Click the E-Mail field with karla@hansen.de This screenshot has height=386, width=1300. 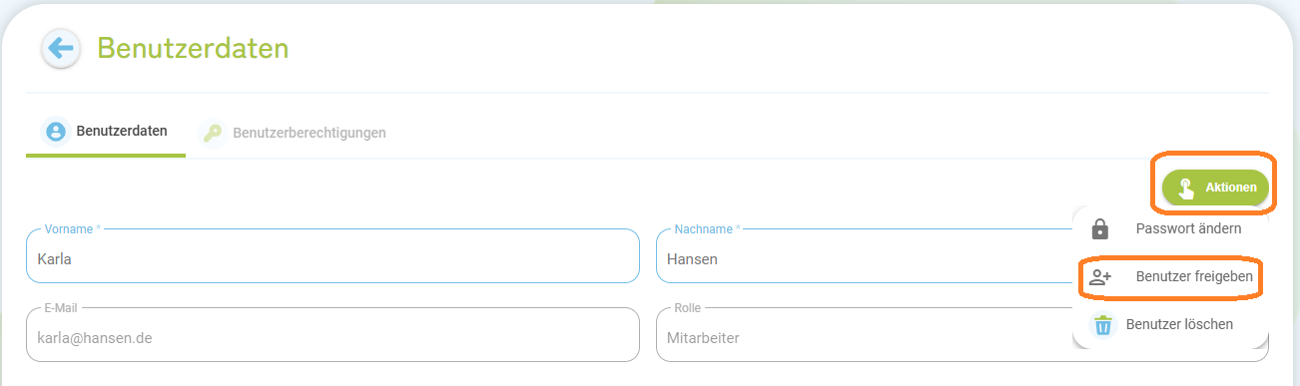[x=332, y=335]
